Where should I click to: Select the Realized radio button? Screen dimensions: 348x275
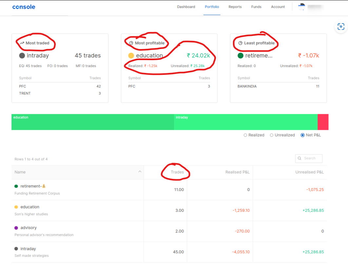pyautogui.click(x=245, y=135)
